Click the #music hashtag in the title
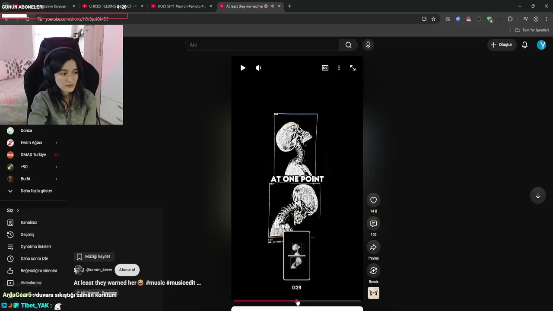 [155, 283]
